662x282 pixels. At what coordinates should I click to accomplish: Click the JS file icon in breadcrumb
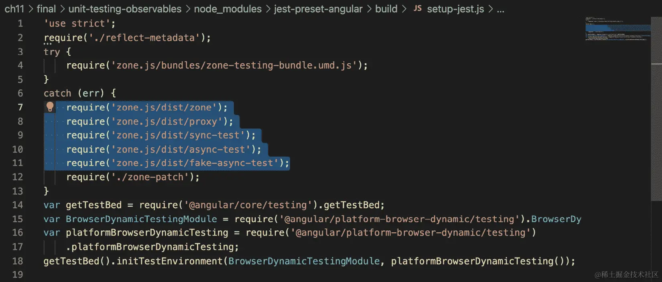(x=418, y=8)
